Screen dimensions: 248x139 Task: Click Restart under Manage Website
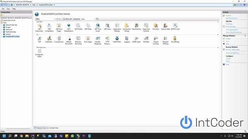point(228,39)
